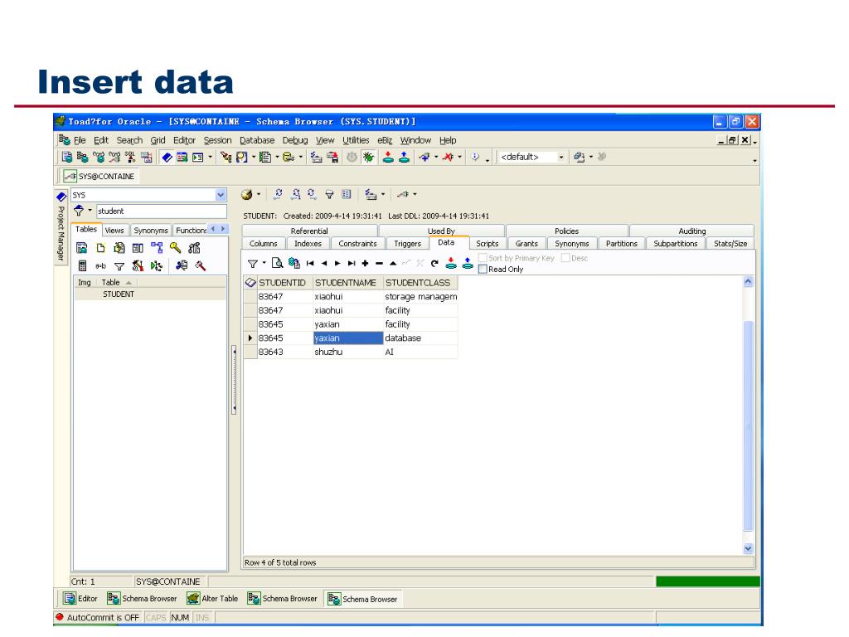
Task: Click the green bug debug icon in main toolbar
Action: tap(368, 157)
